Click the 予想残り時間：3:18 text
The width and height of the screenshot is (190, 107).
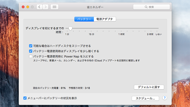point(79,88)
